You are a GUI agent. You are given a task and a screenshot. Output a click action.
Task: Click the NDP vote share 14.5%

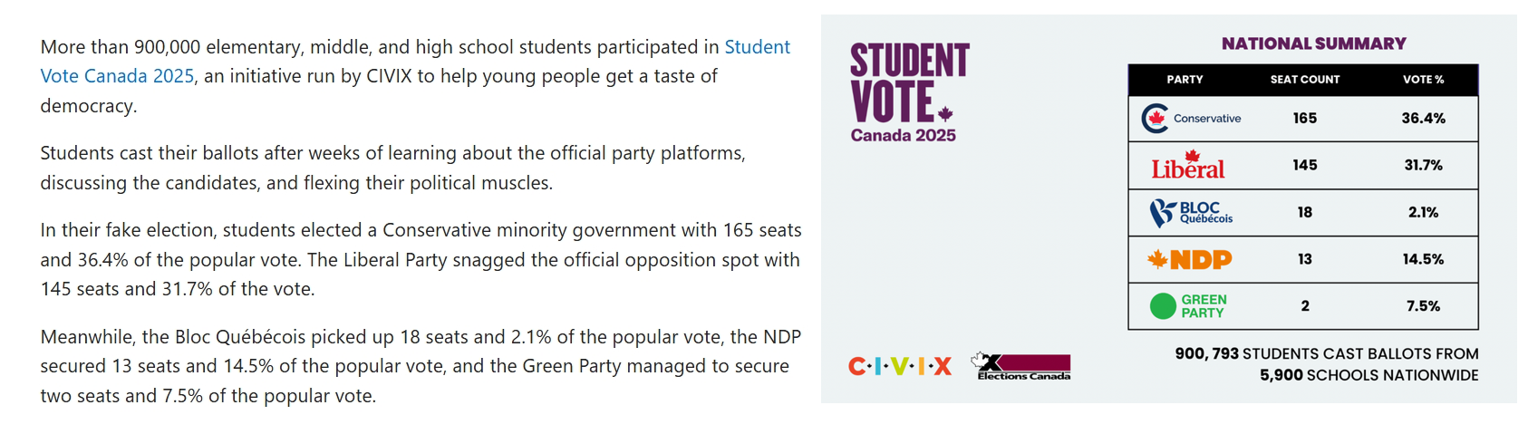[1423, 260]
